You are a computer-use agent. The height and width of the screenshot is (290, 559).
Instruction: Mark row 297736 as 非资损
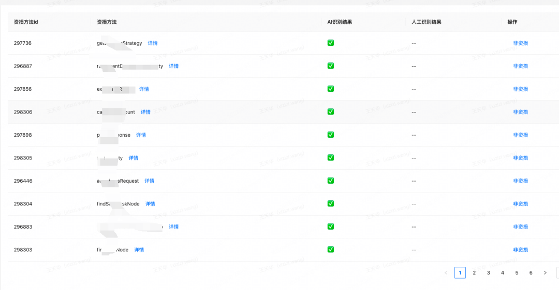[521, 43]
